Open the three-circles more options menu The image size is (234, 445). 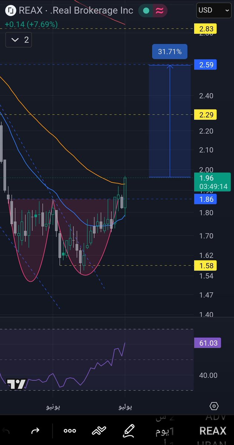click(70, 431)
